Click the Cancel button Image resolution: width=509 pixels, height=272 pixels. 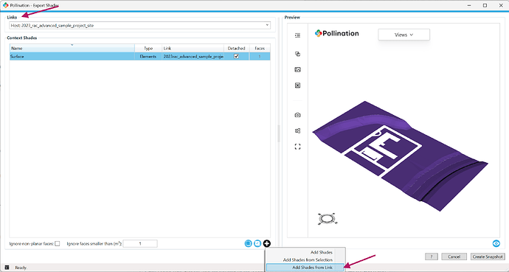tap(454, 257)
